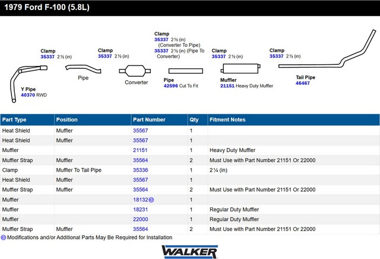Open muffler part number 22000

coord(140,219)
